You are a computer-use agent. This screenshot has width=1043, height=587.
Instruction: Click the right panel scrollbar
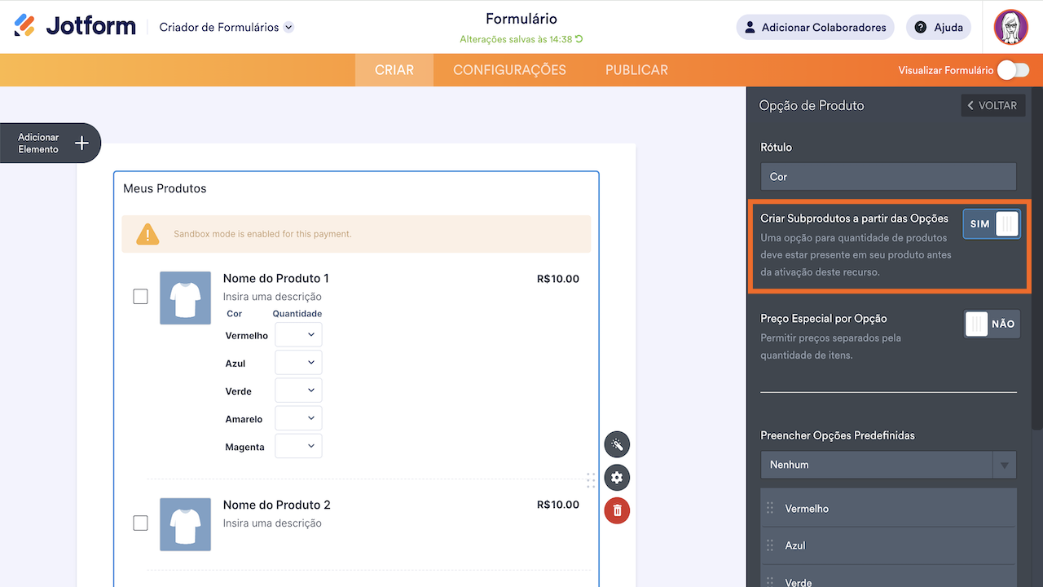pos(1036,258)
